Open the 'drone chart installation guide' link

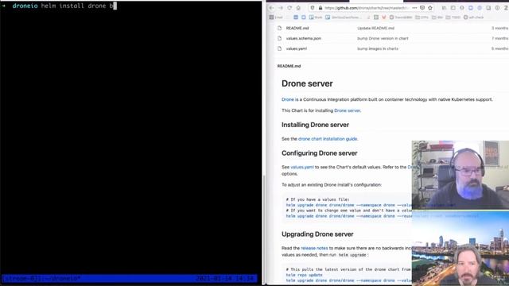coord(328,139)
